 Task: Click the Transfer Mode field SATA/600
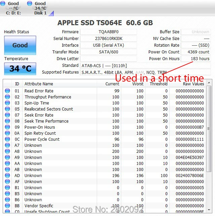pos(109,52)
